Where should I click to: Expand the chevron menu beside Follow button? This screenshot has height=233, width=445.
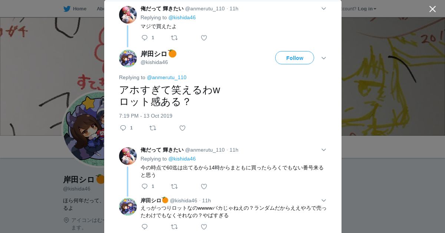[323, 58]
